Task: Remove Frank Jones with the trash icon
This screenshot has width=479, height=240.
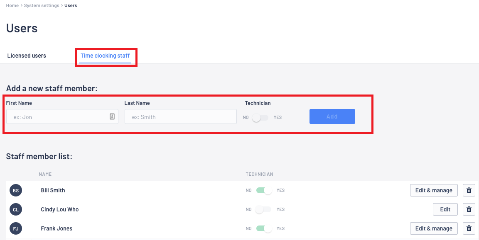Action: pos(469,228)
